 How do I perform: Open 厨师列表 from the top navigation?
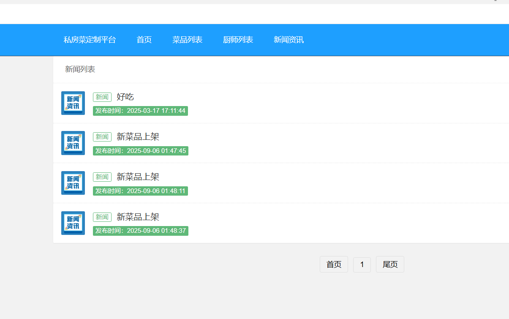(x=238, y=40)
